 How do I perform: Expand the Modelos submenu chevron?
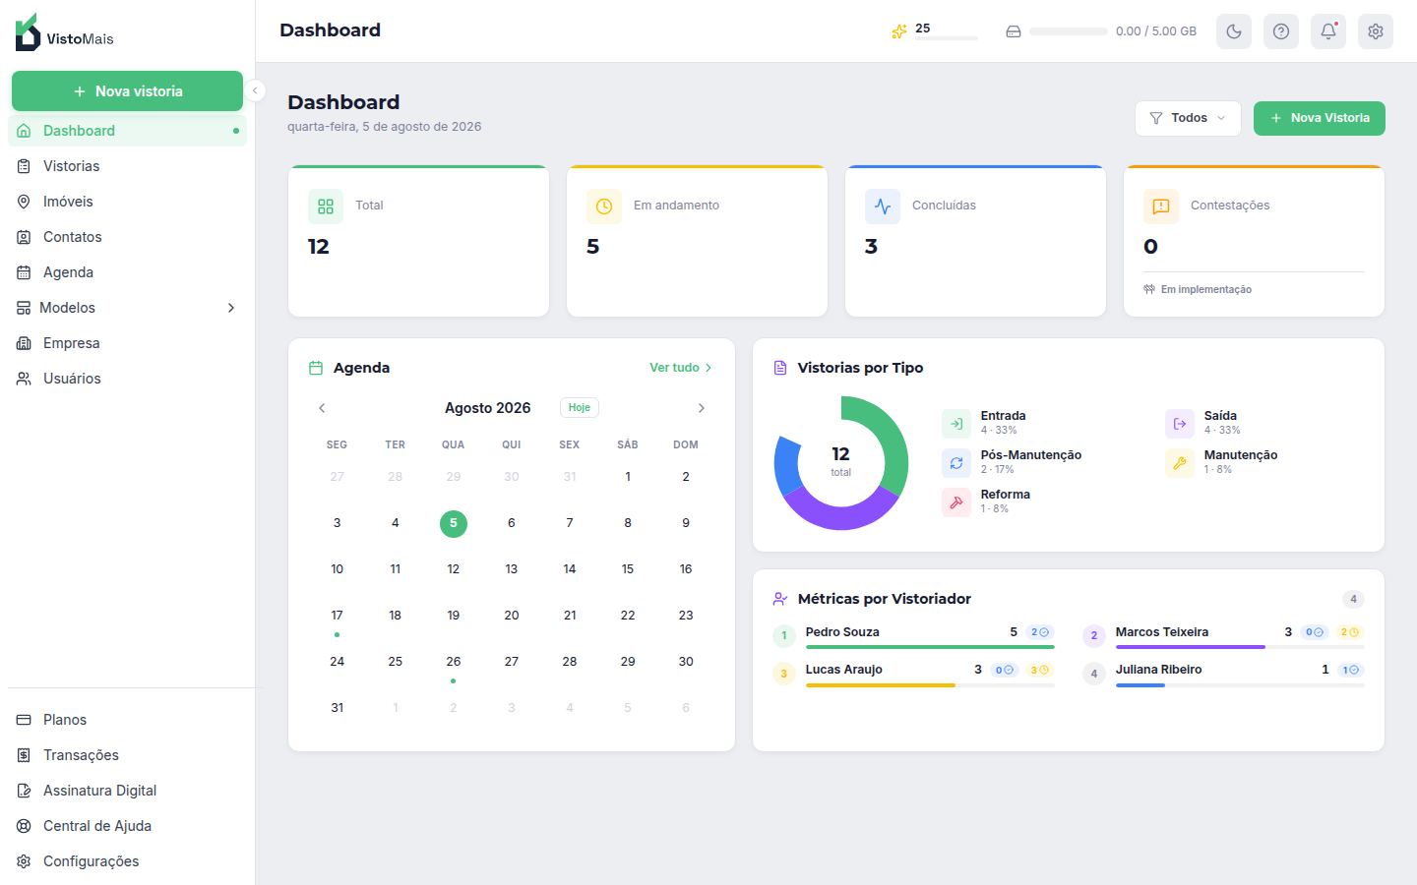(231, 308)
